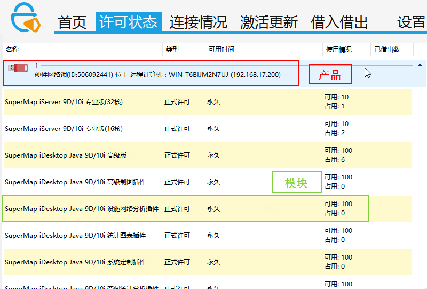Screen dimensions: 427x289
Task: Select iDesktop Java 统计图表插件 row
Action: 208,235
